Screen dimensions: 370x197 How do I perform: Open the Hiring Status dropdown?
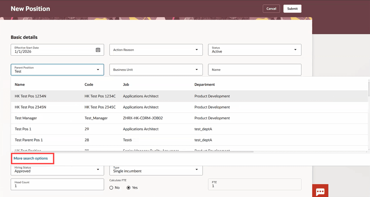tap(57, 170)
